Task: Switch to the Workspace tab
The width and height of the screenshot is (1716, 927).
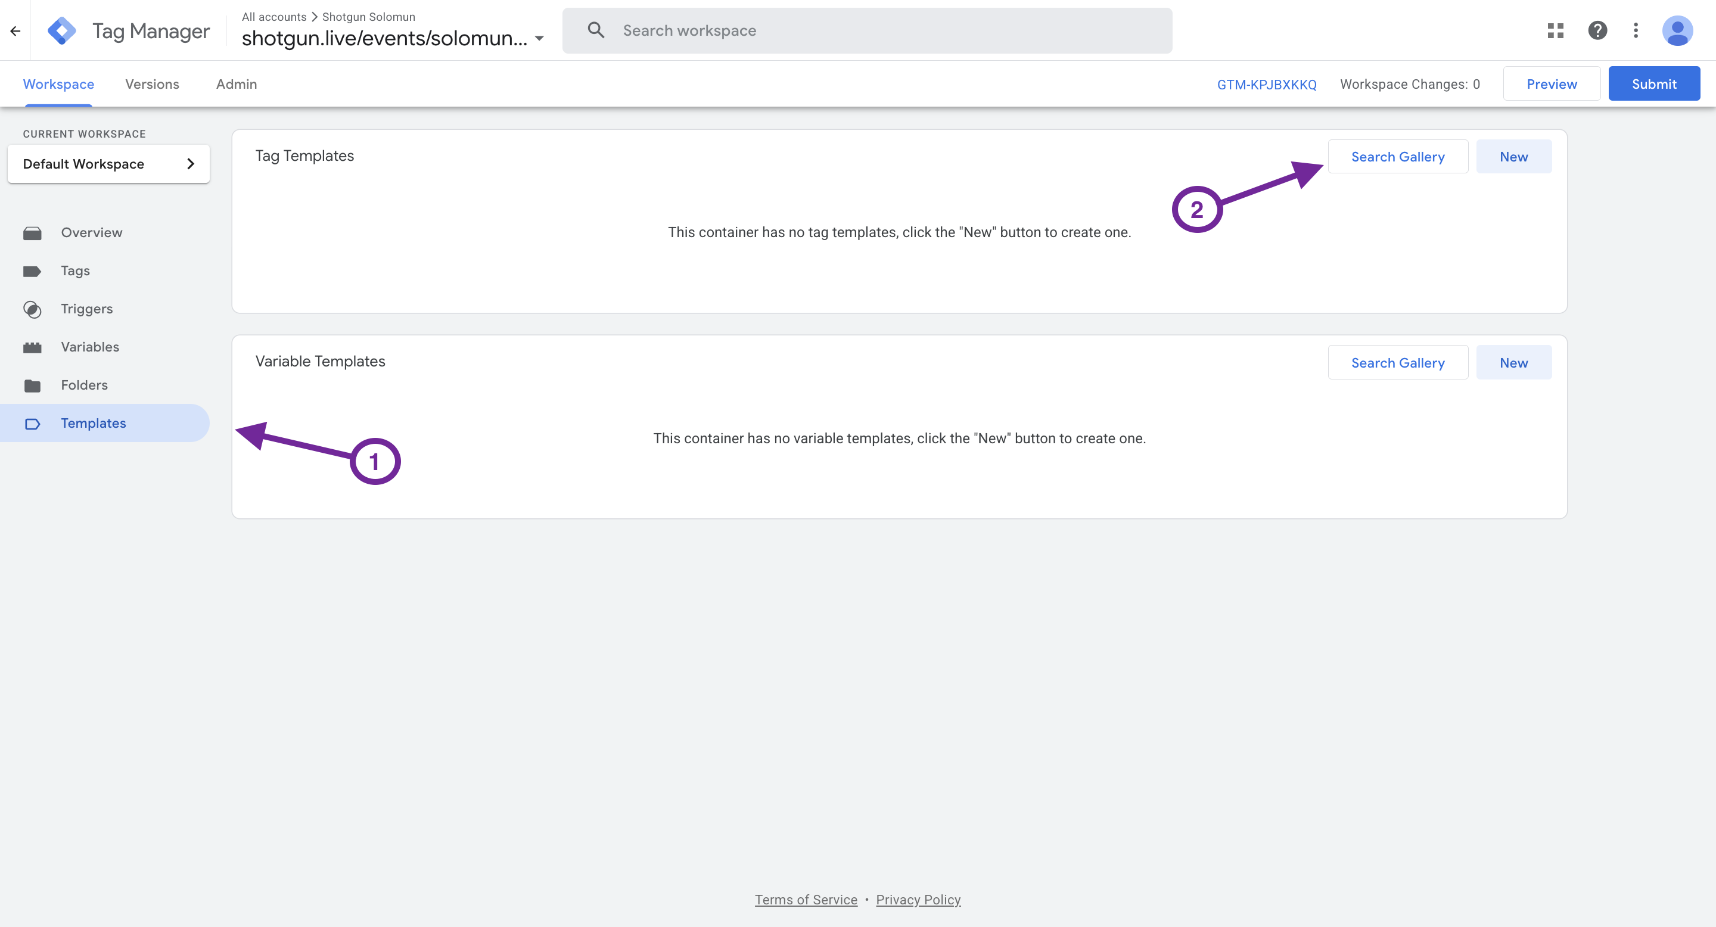Action: click(x=58, y=84)
